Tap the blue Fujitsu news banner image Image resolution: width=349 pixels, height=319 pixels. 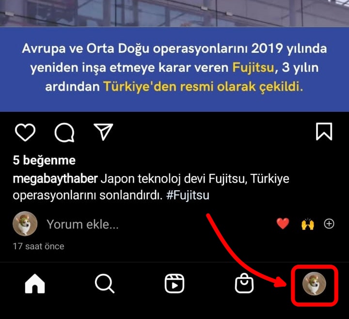[174, 69]
